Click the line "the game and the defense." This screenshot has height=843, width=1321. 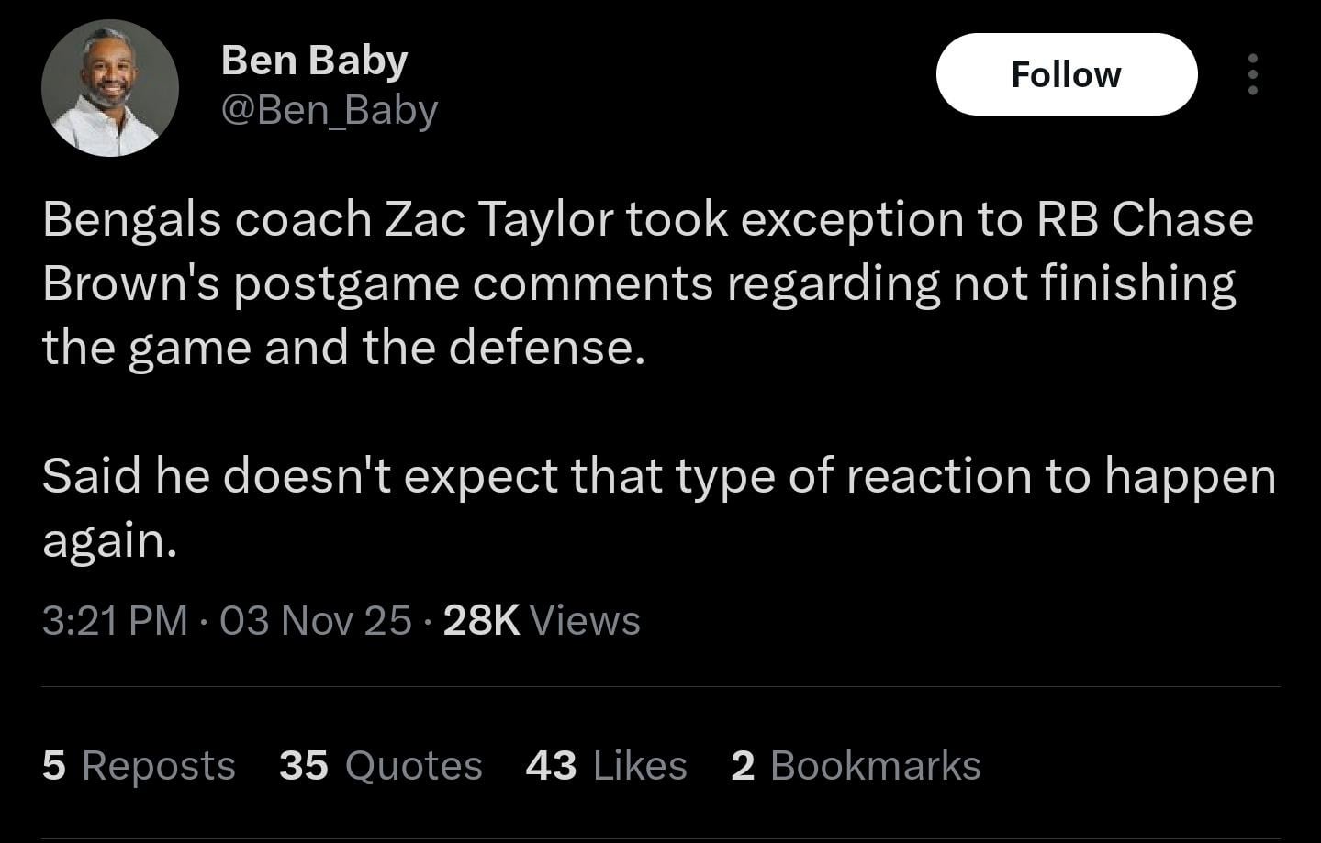click(343, 348)
